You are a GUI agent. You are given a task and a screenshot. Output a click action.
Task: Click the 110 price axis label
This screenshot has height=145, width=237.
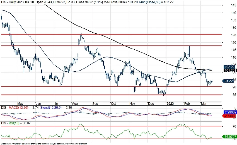(x=233, y=57)
